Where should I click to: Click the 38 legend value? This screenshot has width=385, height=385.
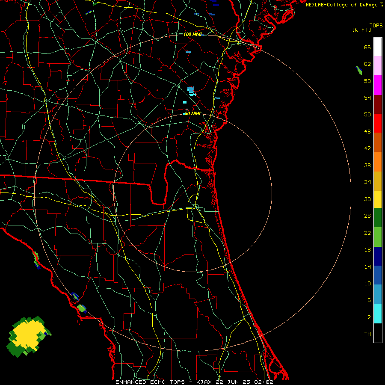pyautogui.click(x=367, y=165)
